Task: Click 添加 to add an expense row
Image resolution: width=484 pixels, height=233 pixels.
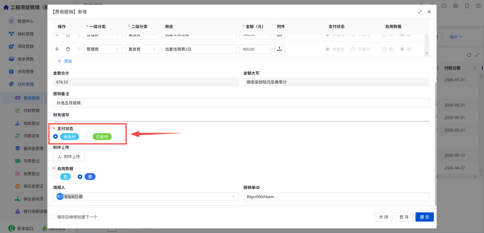Action: click(x=65, y=61)
